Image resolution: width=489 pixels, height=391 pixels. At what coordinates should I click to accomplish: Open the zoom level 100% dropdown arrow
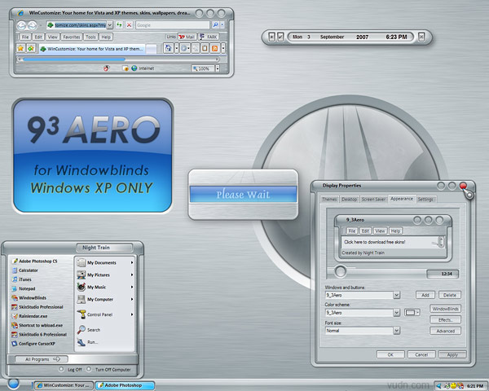tap(218, 68)
